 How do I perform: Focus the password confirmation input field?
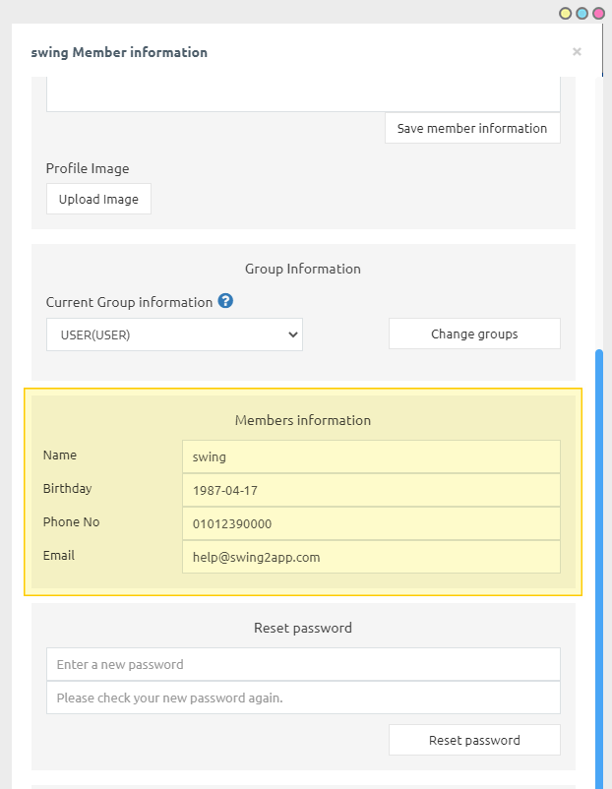coord(303,698)
